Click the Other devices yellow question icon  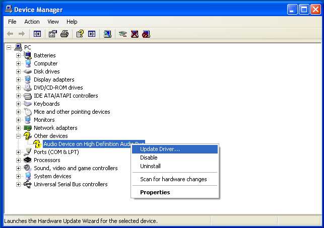click(x=28, y=136)
